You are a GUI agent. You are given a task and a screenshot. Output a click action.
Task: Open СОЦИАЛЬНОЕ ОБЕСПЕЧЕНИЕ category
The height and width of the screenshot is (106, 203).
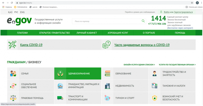pos(31,86)
